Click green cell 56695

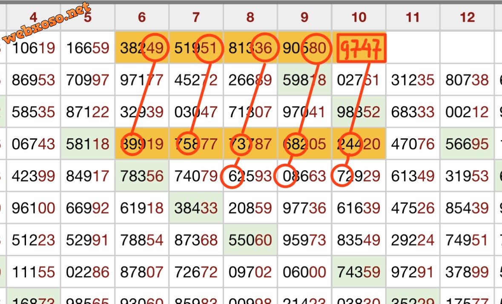[467, 144]
